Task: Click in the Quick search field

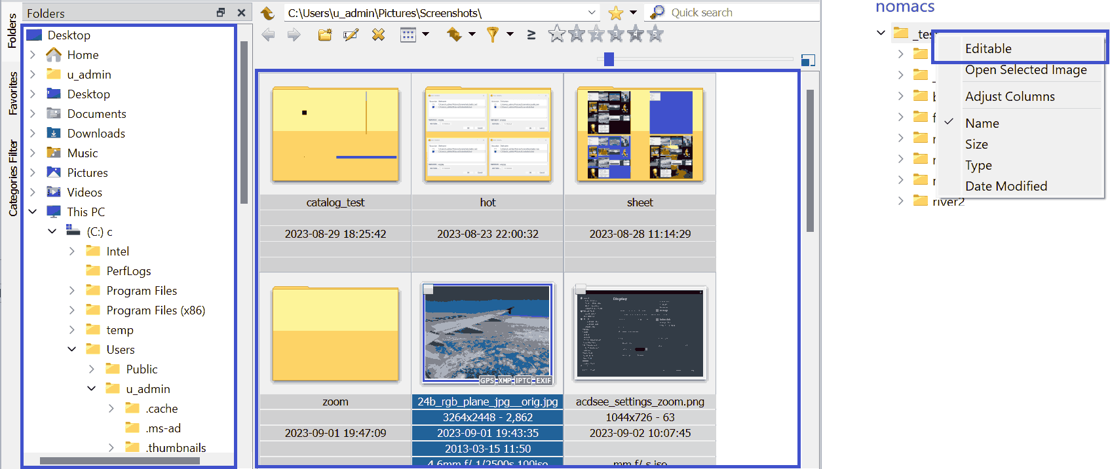Action: [734, 12]
